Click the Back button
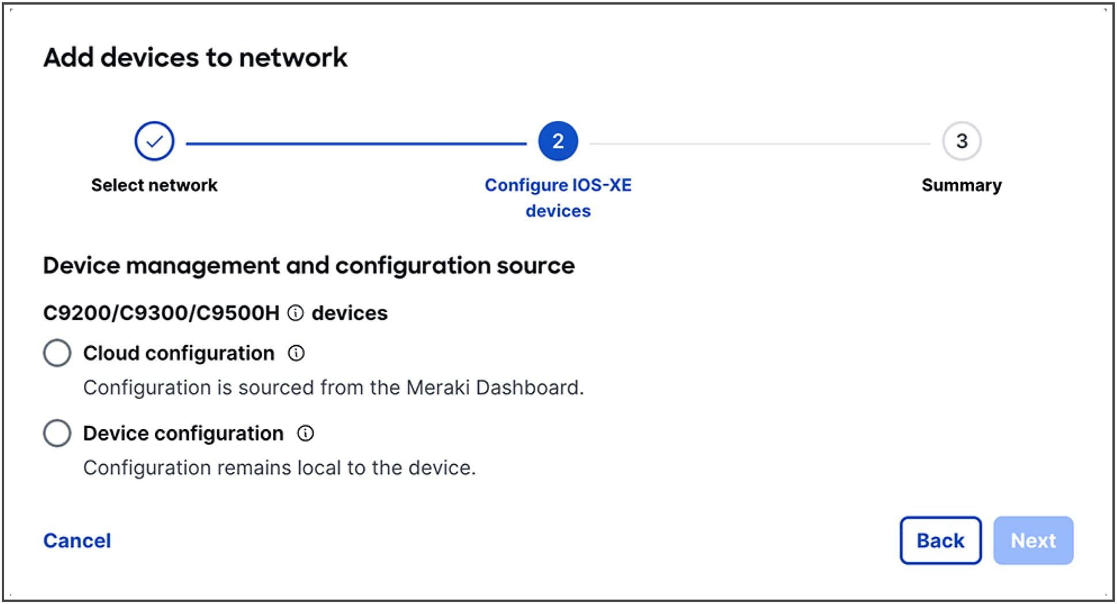Screen dimensions: 1117x604 939,540
